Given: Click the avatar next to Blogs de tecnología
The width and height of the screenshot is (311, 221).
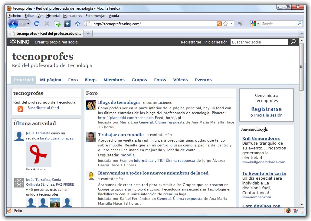Looking at the screenshot, I should point(91,105).
